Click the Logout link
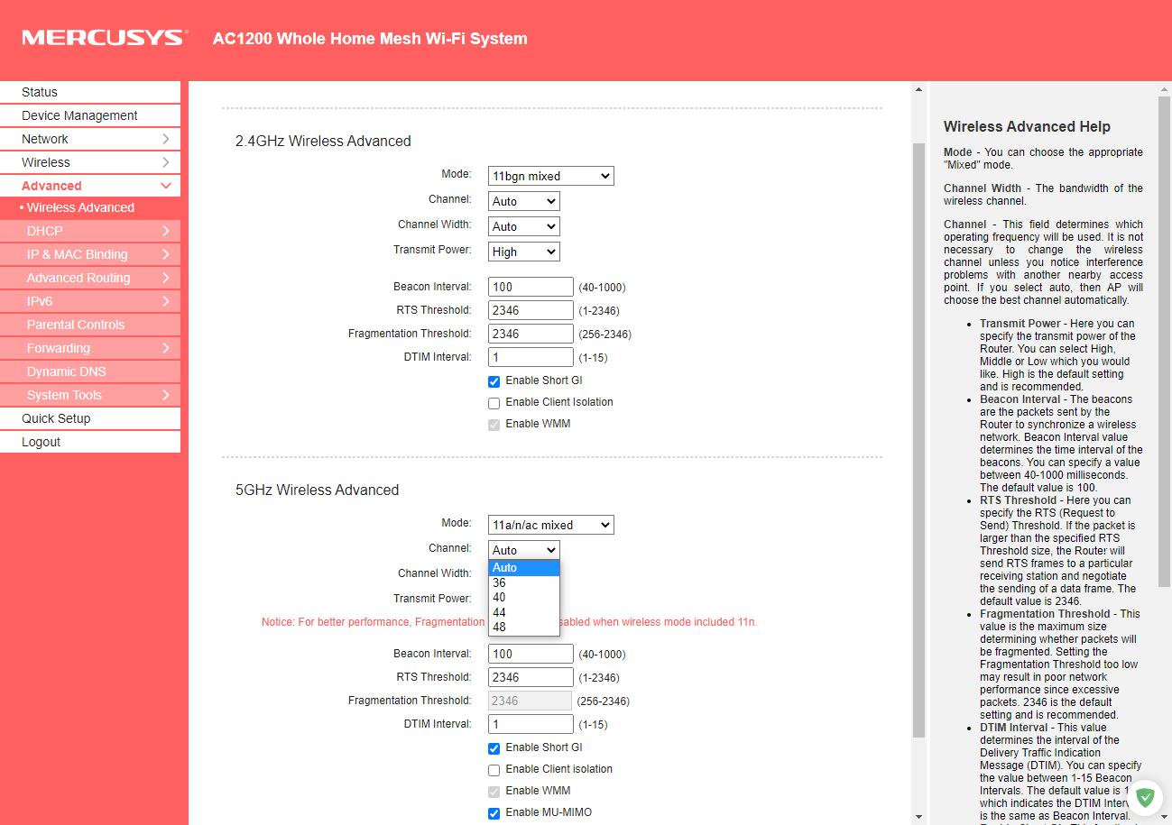The height and width of the screenshot is (825, 1172). [x=42, y=442]
